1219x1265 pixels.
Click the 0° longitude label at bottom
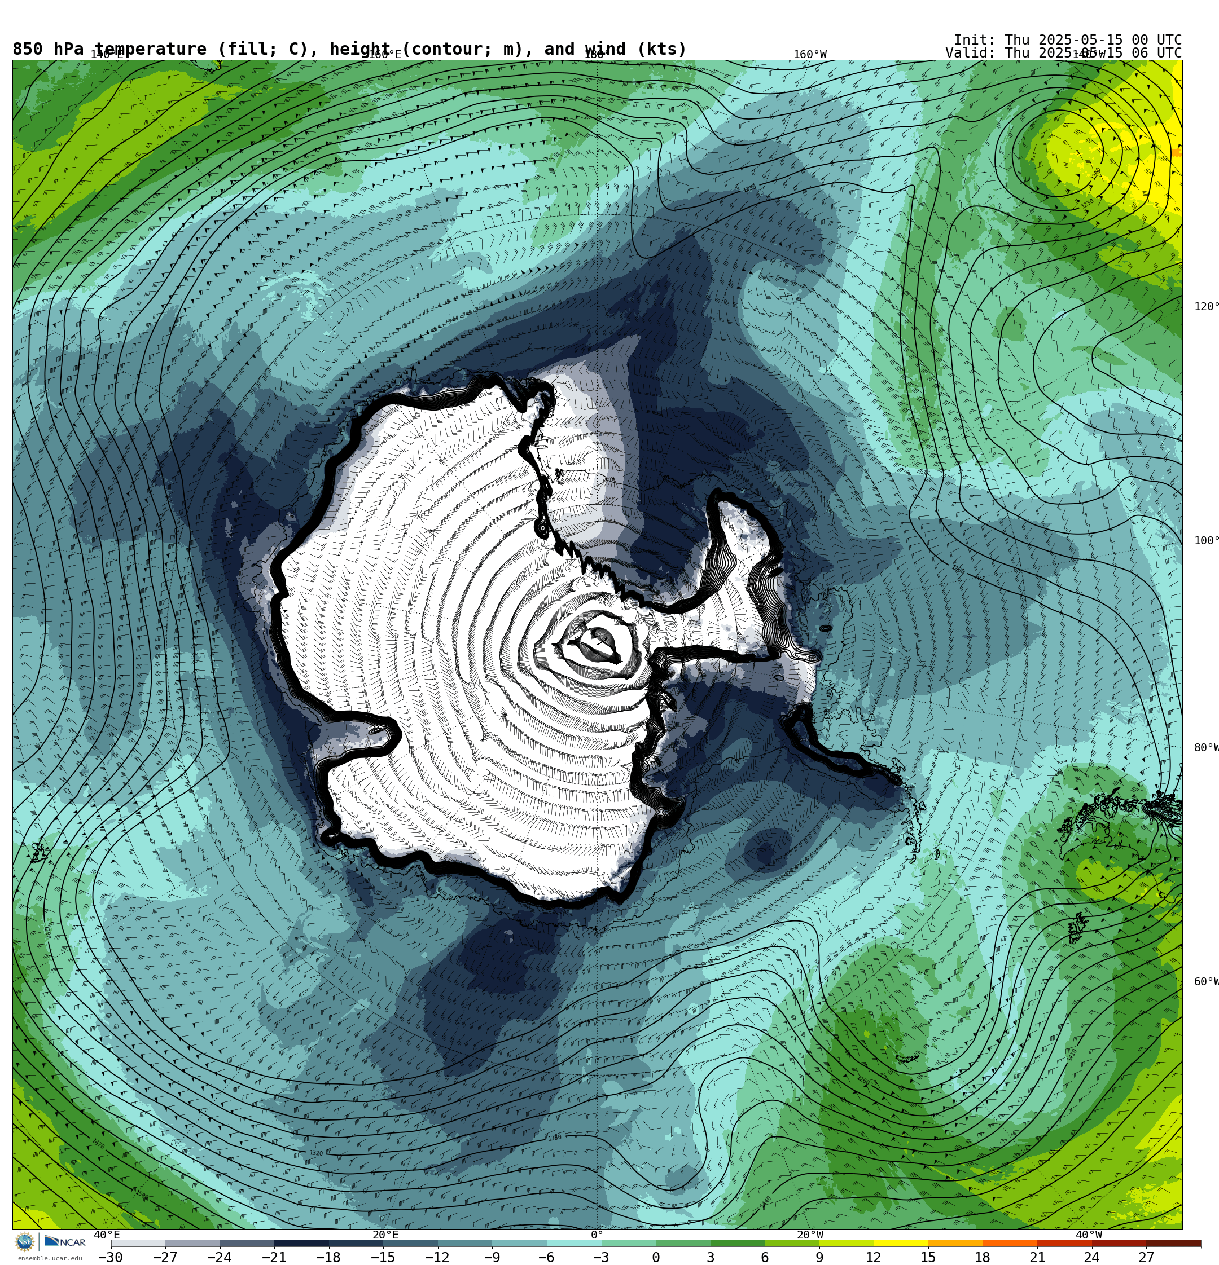click(x=597, y=1235)
